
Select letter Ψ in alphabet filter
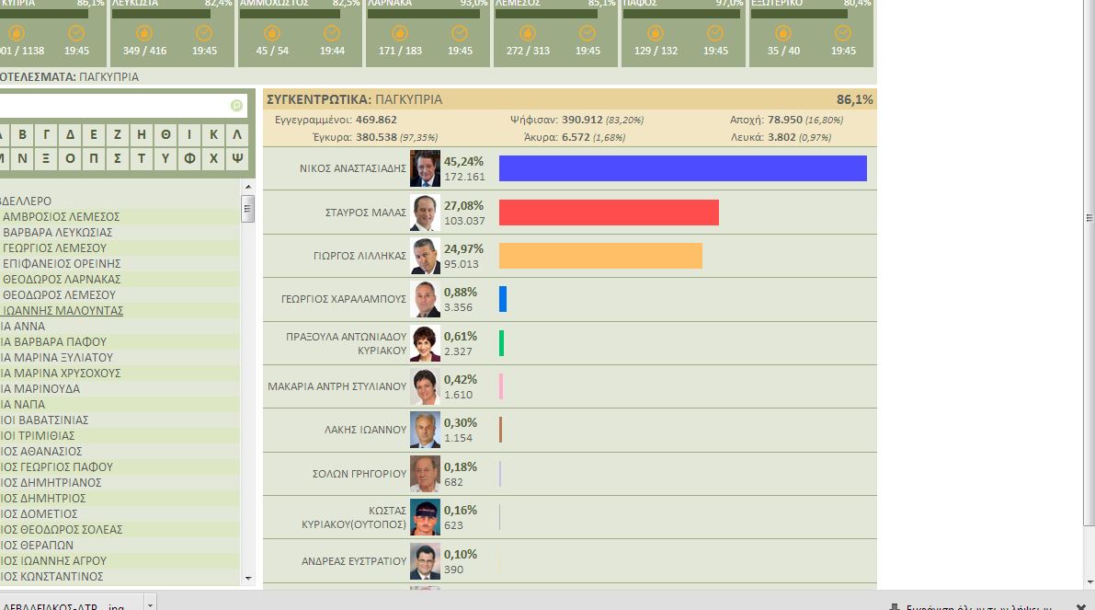click(x=237, y=157)
